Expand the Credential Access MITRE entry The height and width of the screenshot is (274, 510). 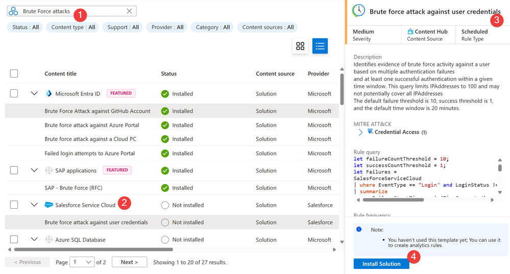(x=360, y=132)
